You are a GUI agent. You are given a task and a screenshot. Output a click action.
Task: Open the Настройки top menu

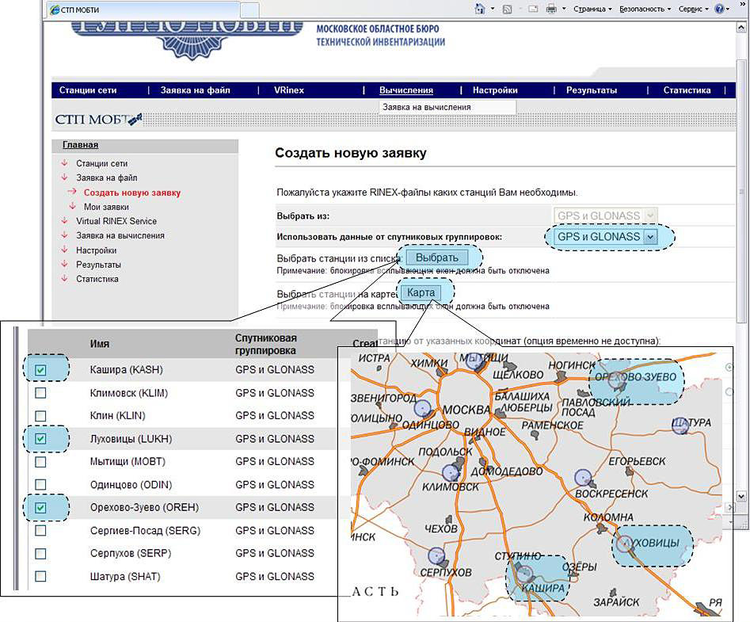[495, 90]
